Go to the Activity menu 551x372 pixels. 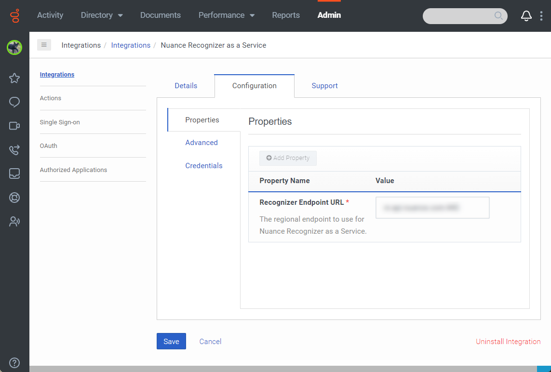[50, 15]
